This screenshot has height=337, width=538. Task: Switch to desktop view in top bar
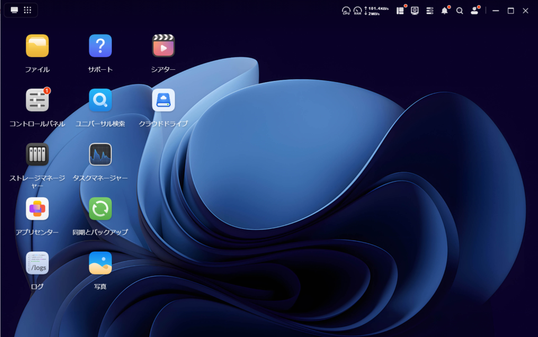click(14, 10)
